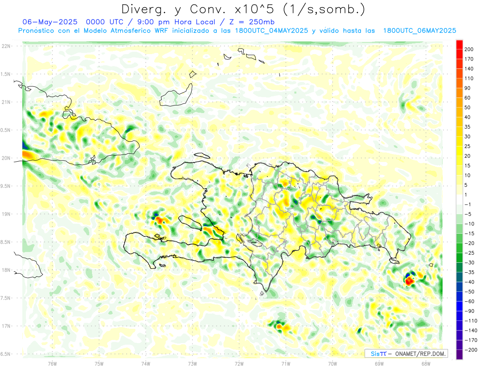478x369 pixels.
Task: Click the latitude label '17N'
Action: pyautogui.click(x=6, y=326)
